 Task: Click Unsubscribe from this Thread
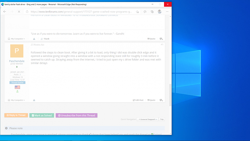(77, 115)
